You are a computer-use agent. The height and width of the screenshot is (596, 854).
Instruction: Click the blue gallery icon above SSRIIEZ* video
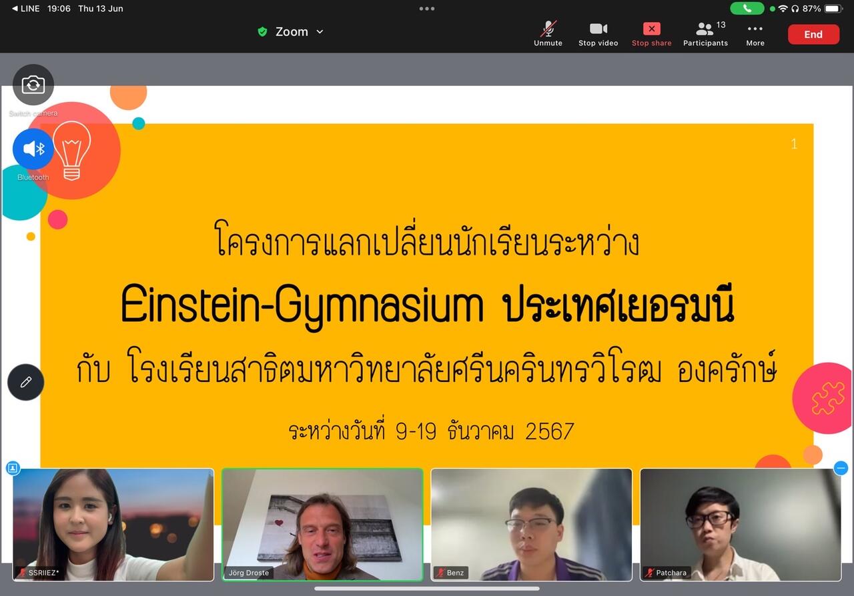click(13, 468)
